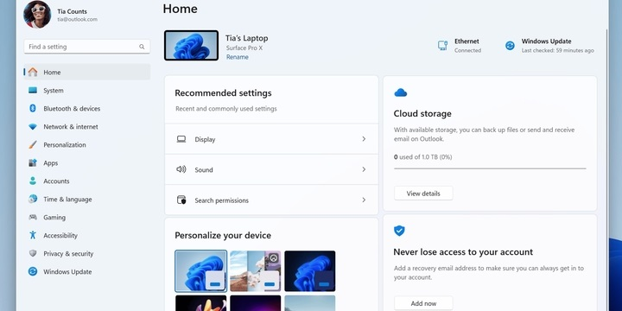Open Apps settings

87,163
